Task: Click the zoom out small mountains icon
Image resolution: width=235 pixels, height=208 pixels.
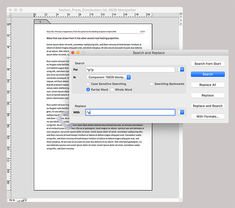Action: coord(19,200)
